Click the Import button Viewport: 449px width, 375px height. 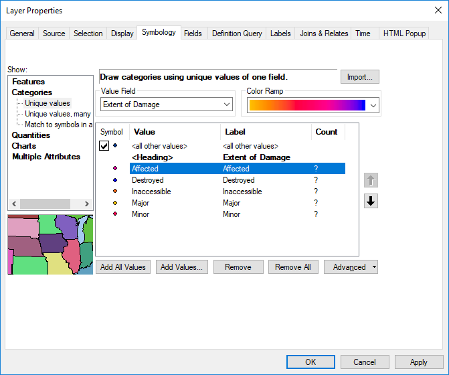360,77
